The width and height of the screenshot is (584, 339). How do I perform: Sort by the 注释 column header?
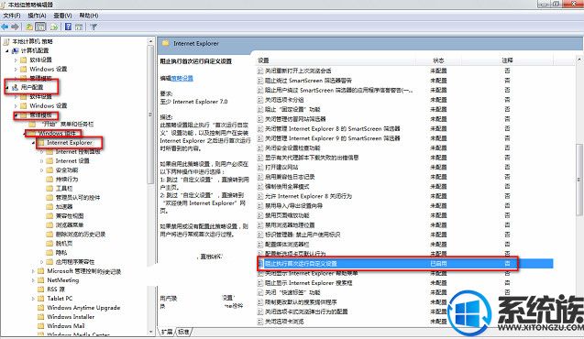tap(507, 60)
